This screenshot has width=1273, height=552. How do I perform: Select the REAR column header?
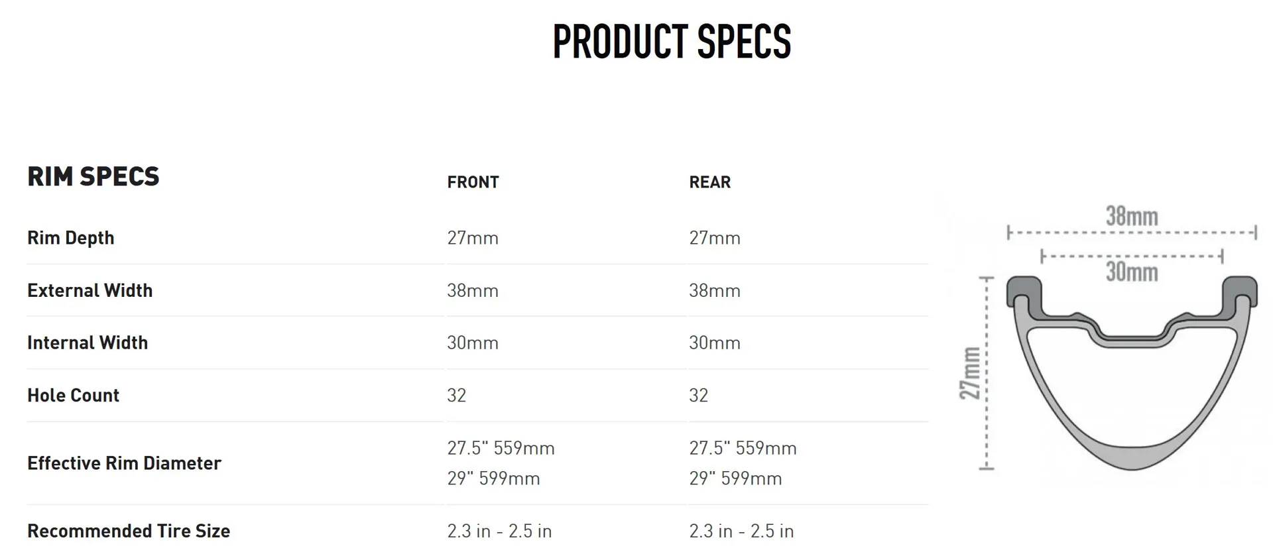pos(709,182)
